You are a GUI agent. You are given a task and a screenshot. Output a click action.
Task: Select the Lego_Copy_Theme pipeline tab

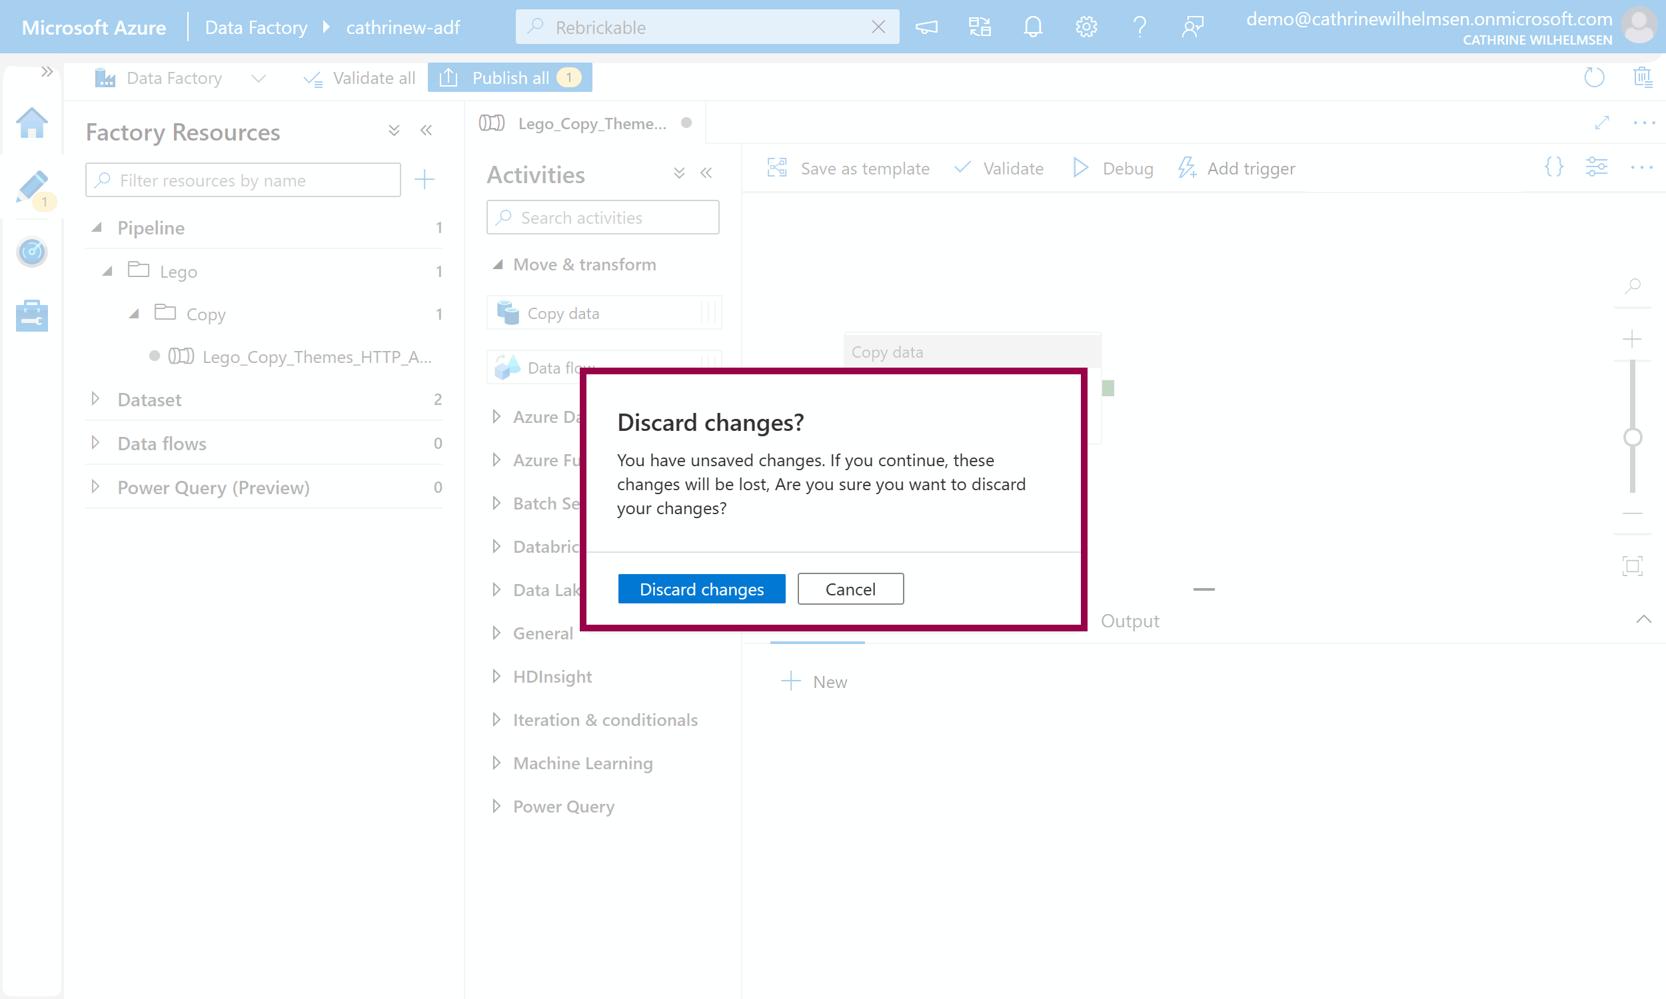tap(591, 123)
